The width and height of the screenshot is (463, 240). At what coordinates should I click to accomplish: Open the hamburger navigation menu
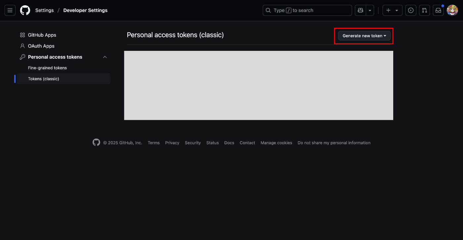click(x=10, y=10)
